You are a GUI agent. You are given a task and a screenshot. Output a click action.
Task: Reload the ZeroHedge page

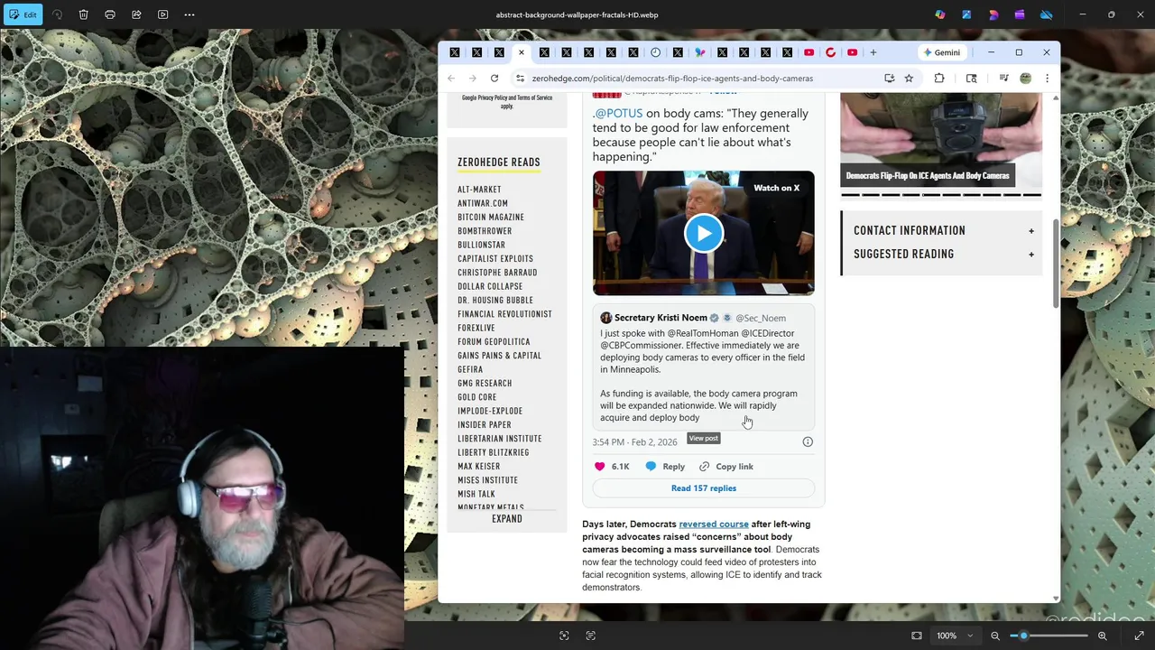click(494, 79)
